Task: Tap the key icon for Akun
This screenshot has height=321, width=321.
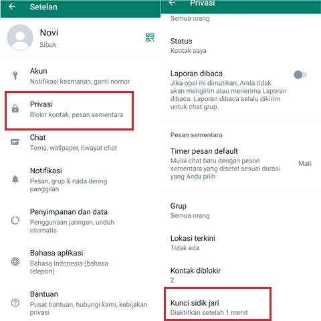Action: [15, 76]
